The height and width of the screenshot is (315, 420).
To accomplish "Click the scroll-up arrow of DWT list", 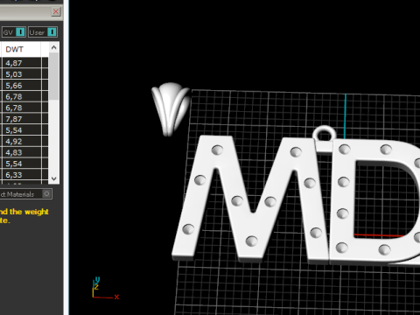I will (54, 47).
